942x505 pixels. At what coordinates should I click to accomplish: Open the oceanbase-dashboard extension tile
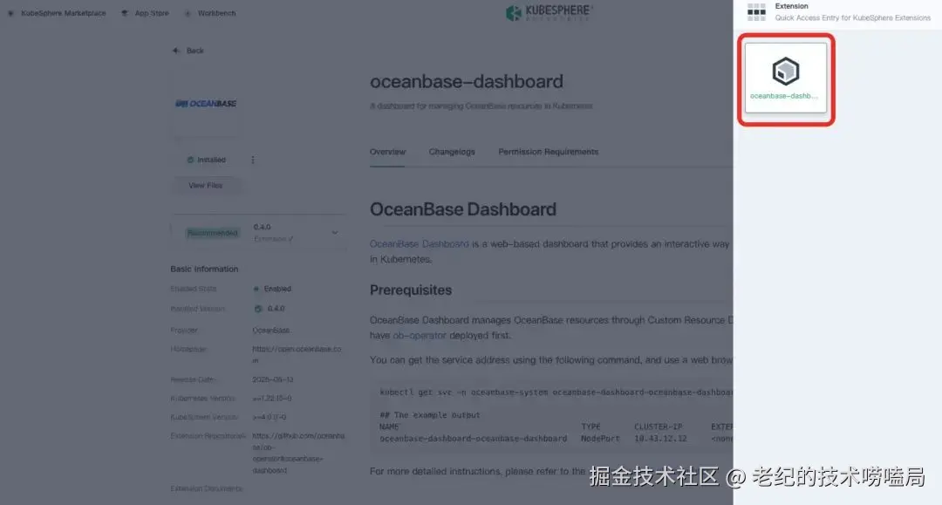[786, 78]
